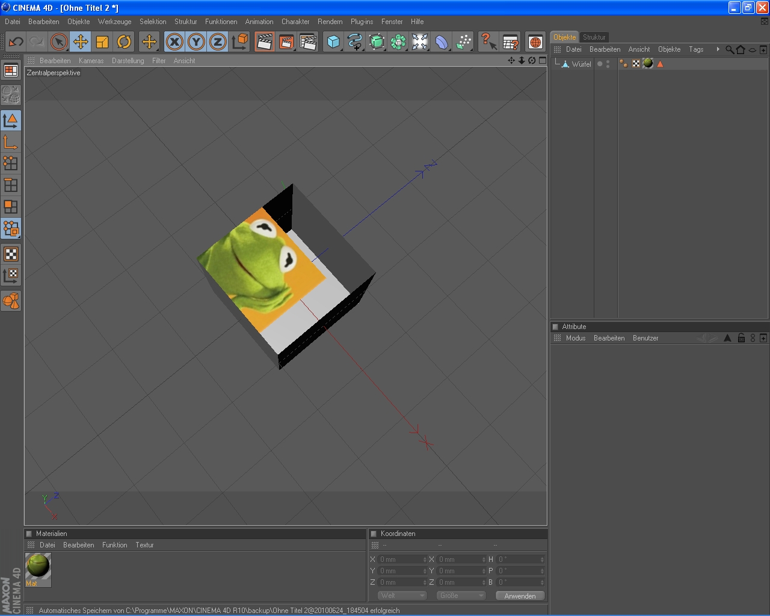Click Object Manager search magnifier icon

(x=730, y=49)
